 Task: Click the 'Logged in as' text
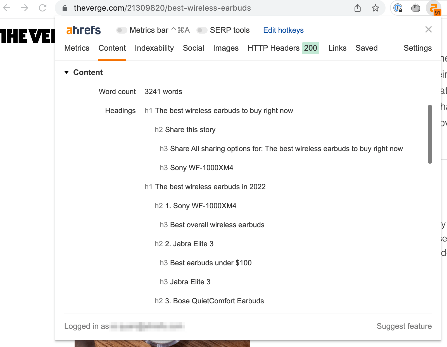(x=87, y=326)
